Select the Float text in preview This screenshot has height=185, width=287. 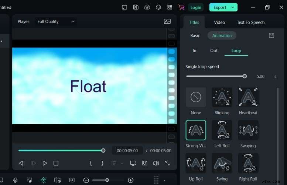pyautogui.click(x=88, y=86)
